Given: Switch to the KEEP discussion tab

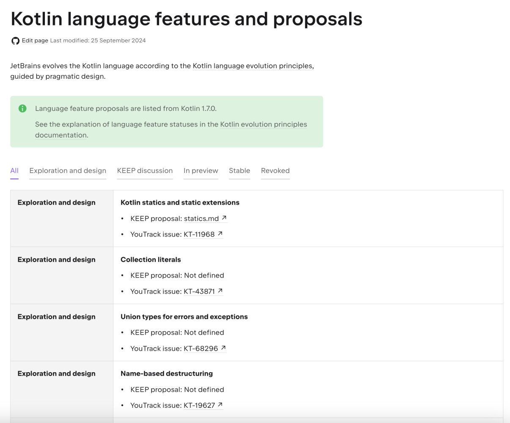Looking at the screenshot, I should tap(145, 171).
